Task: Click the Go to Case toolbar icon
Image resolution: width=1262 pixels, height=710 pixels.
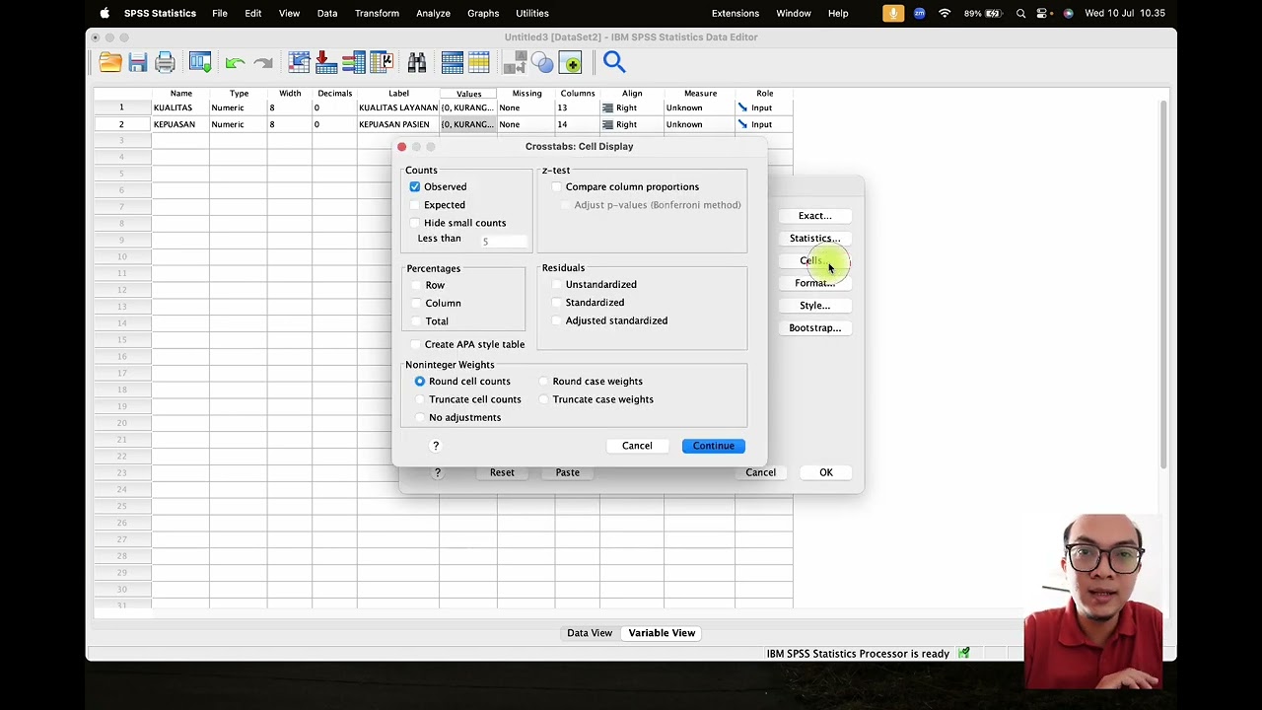Action: coord(300,63)
